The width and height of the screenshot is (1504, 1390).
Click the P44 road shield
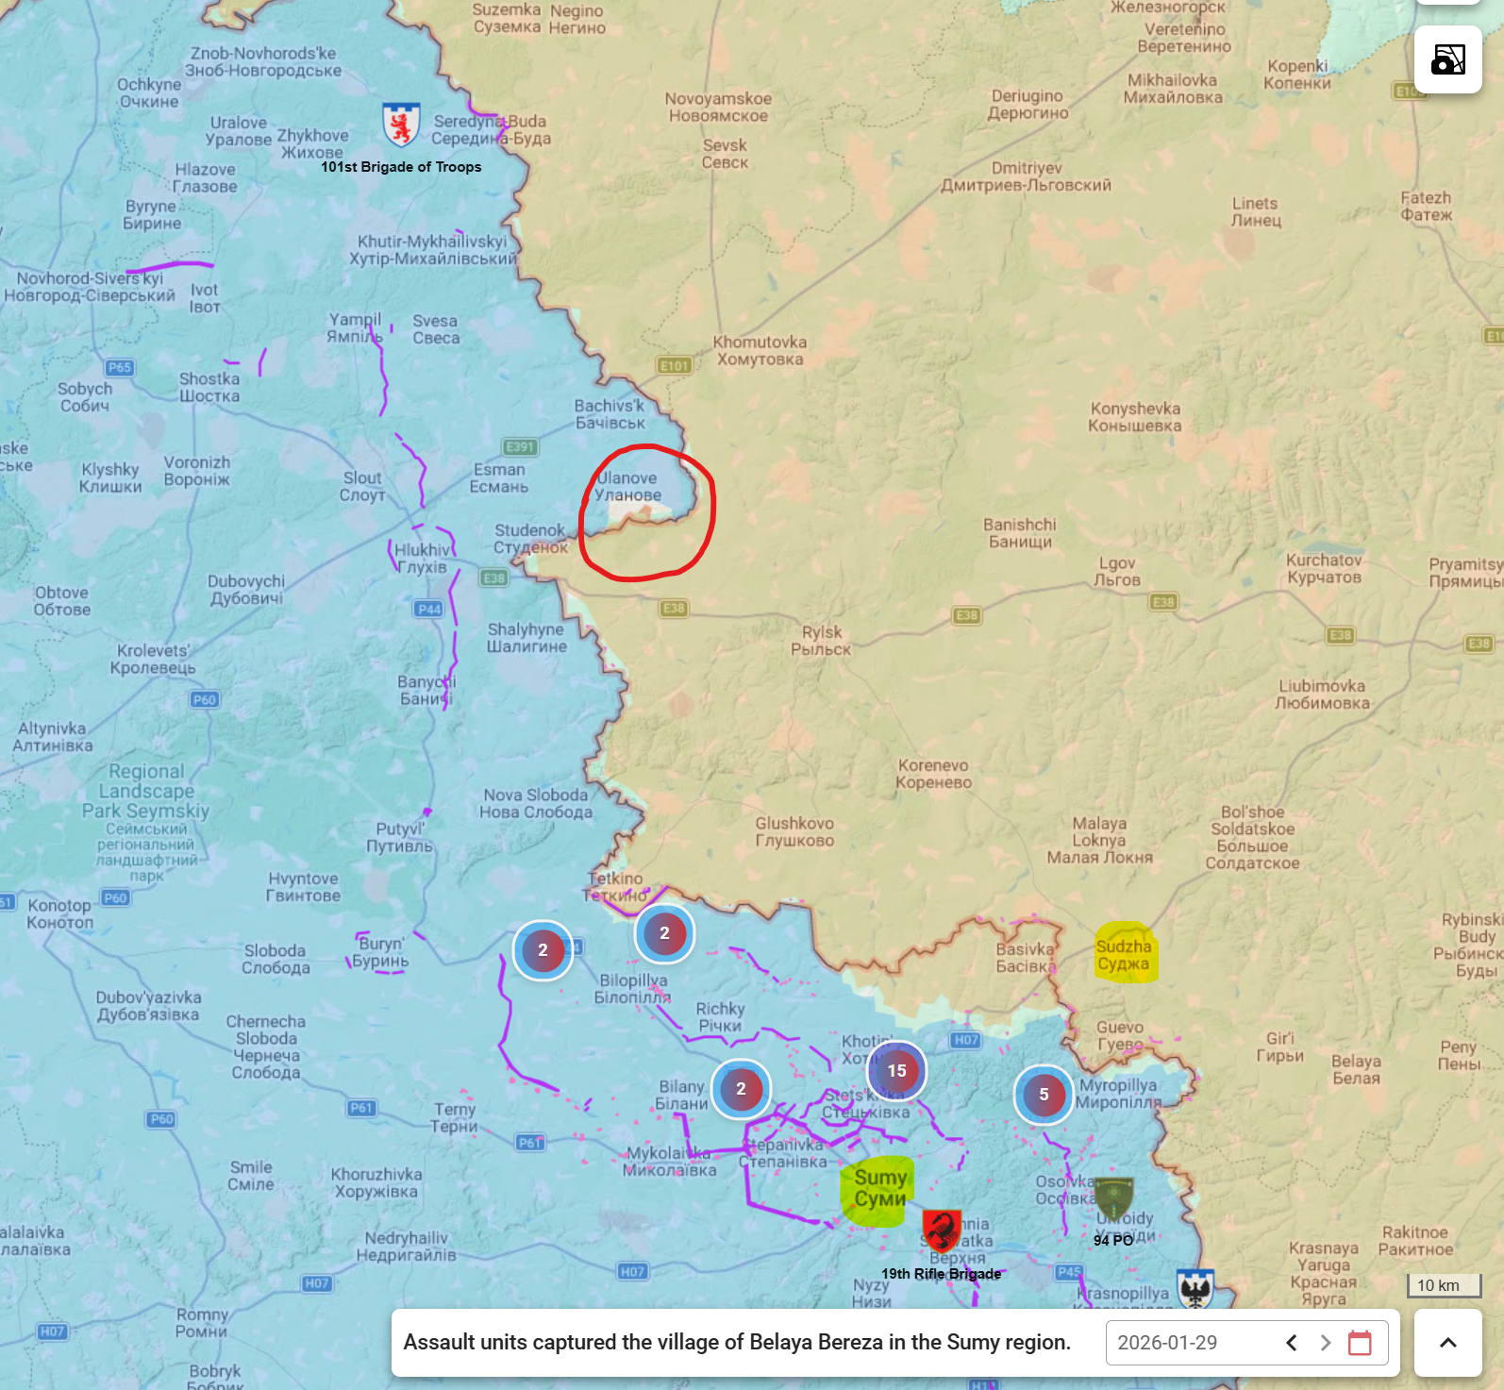429,609
